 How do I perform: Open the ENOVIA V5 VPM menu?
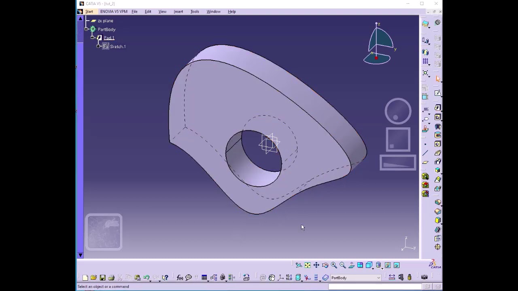coord(114,12)
